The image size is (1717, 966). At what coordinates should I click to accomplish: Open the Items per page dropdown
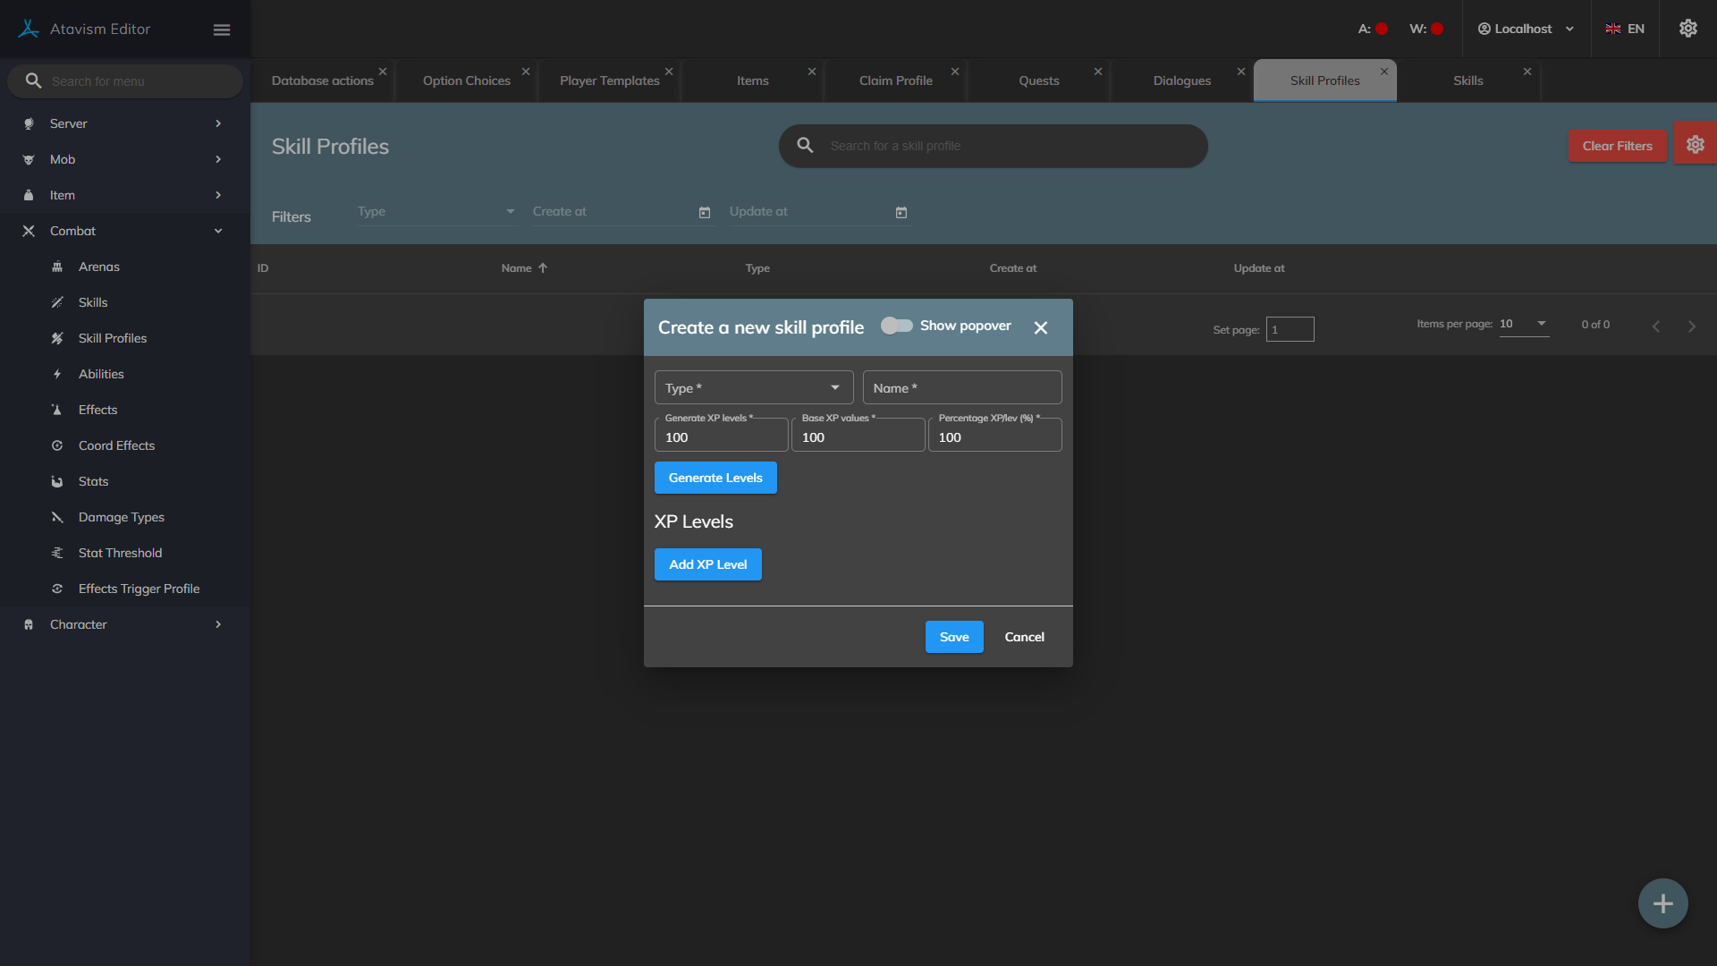point(1524,324)
